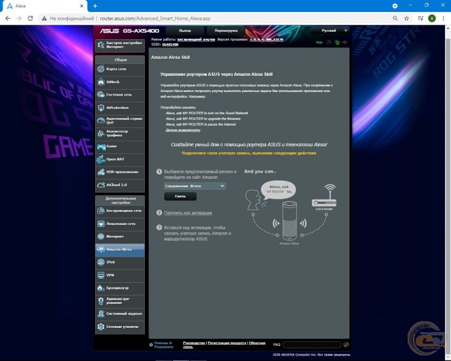Open Помощь & Поддержка link
Screen dimensions: 451x361
coord(164,345)
